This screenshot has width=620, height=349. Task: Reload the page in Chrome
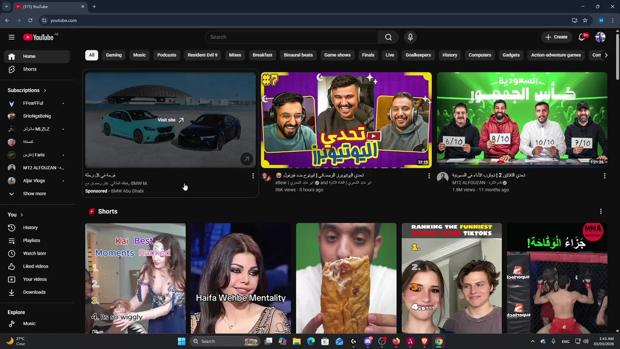tap(30, 20)
